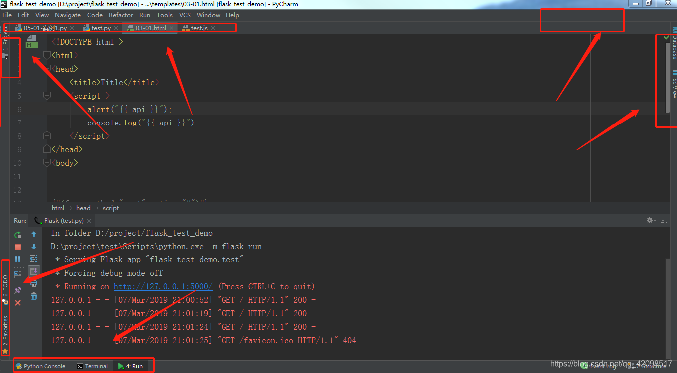Collapse the script tag fold
Viewport: 677px width, 373px height.
(47, 96)
